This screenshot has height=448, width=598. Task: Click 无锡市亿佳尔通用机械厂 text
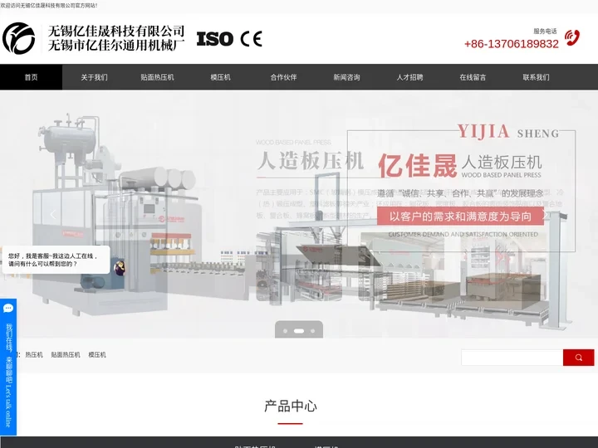(x=116, y=45)
